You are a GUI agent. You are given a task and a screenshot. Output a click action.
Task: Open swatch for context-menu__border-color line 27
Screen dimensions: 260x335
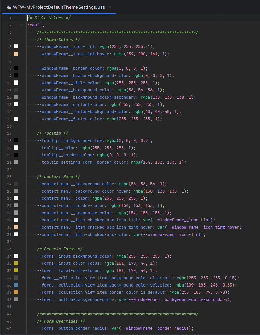(x=16, y=206)
